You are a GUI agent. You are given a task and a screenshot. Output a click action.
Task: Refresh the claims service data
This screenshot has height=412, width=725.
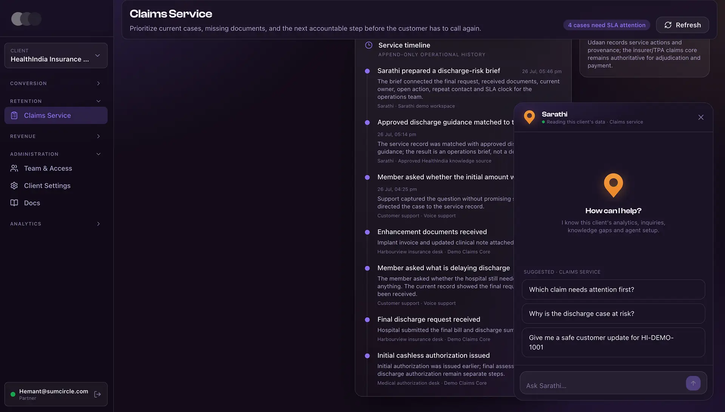[x=682, y=25]
